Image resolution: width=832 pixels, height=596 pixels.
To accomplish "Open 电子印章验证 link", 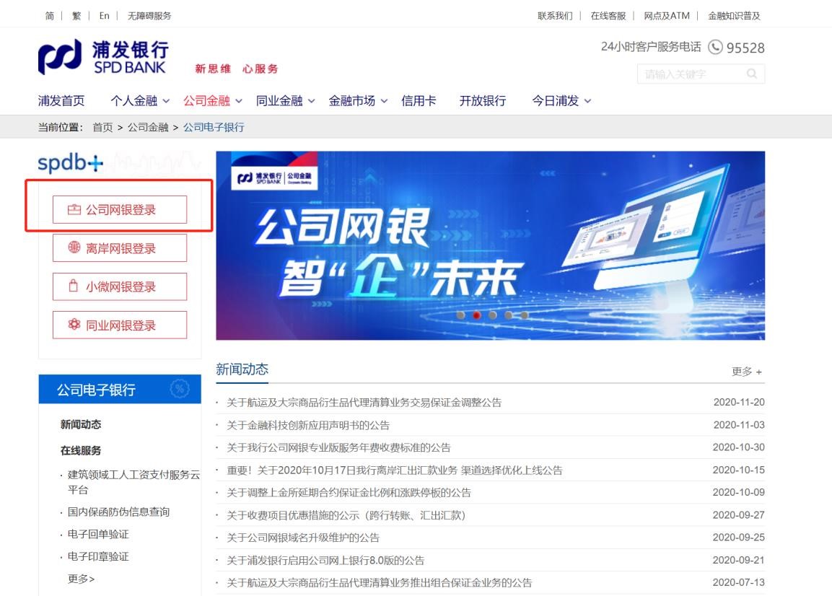I will click(x=98, y=556).
